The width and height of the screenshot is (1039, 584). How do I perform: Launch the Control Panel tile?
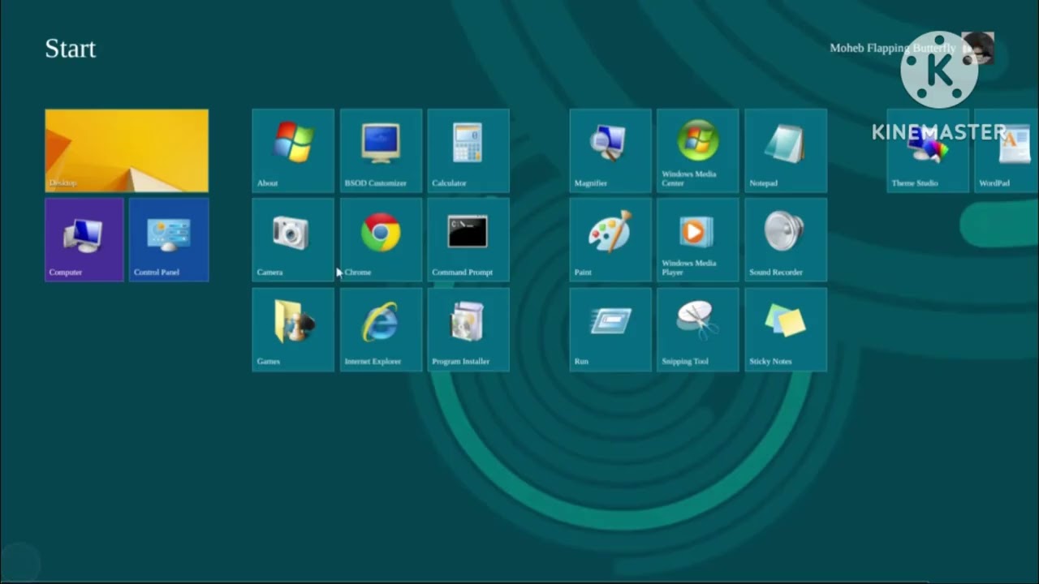[x=169, y=240]
